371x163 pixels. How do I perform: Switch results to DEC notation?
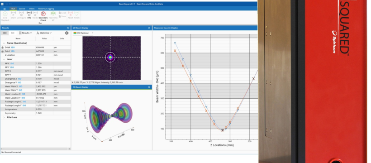pos(5,33)
